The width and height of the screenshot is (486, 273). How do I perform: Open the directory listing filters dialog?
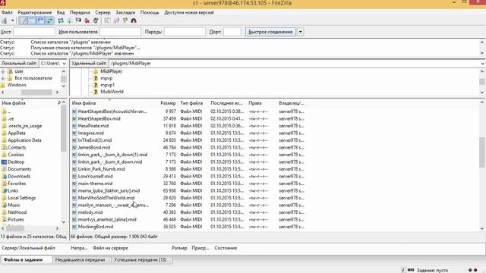click(107, 20)
